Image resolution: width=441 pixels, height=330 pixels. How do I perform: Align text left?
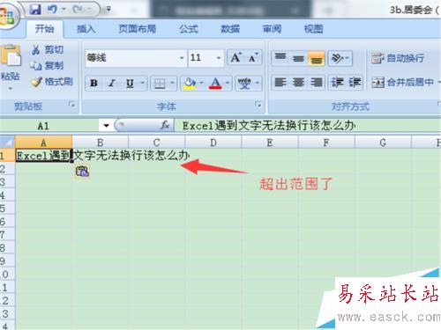(280, 82)
